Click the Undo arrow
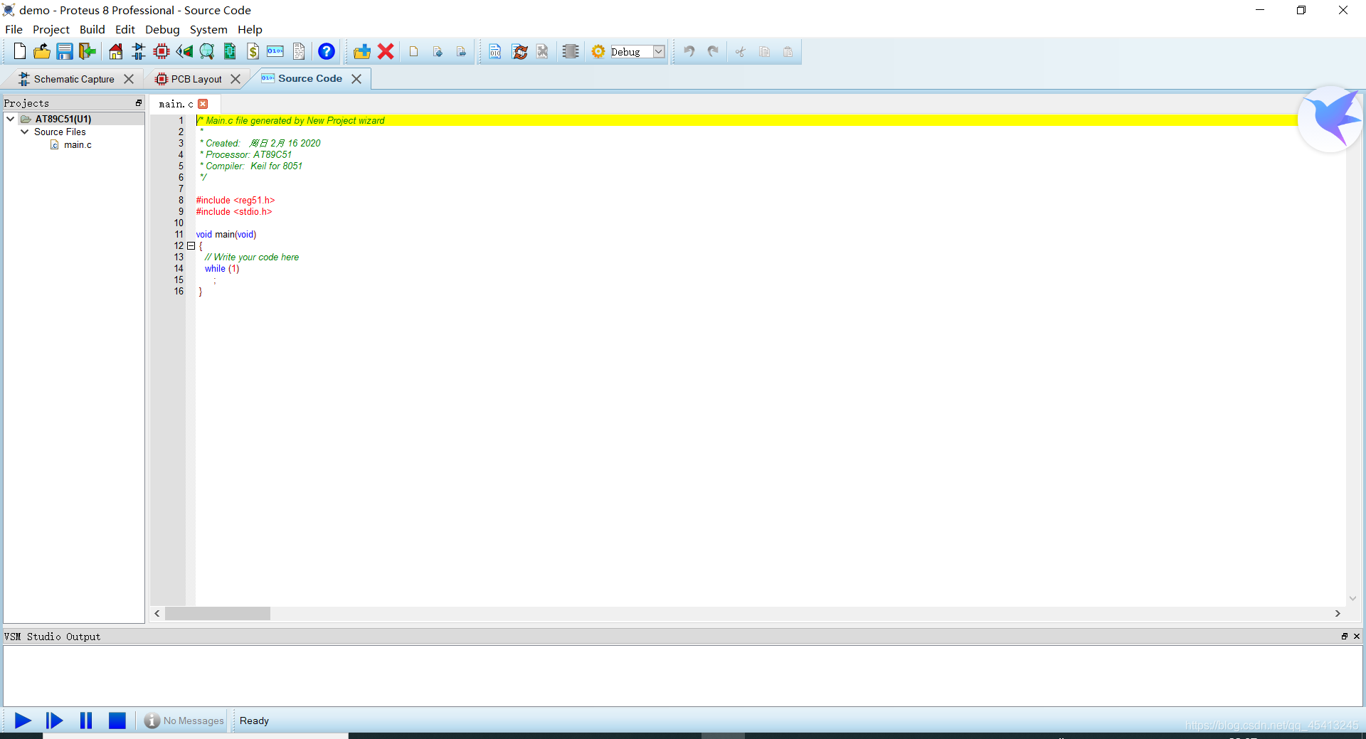This screenshot has height=739, width=1366. 689,51
